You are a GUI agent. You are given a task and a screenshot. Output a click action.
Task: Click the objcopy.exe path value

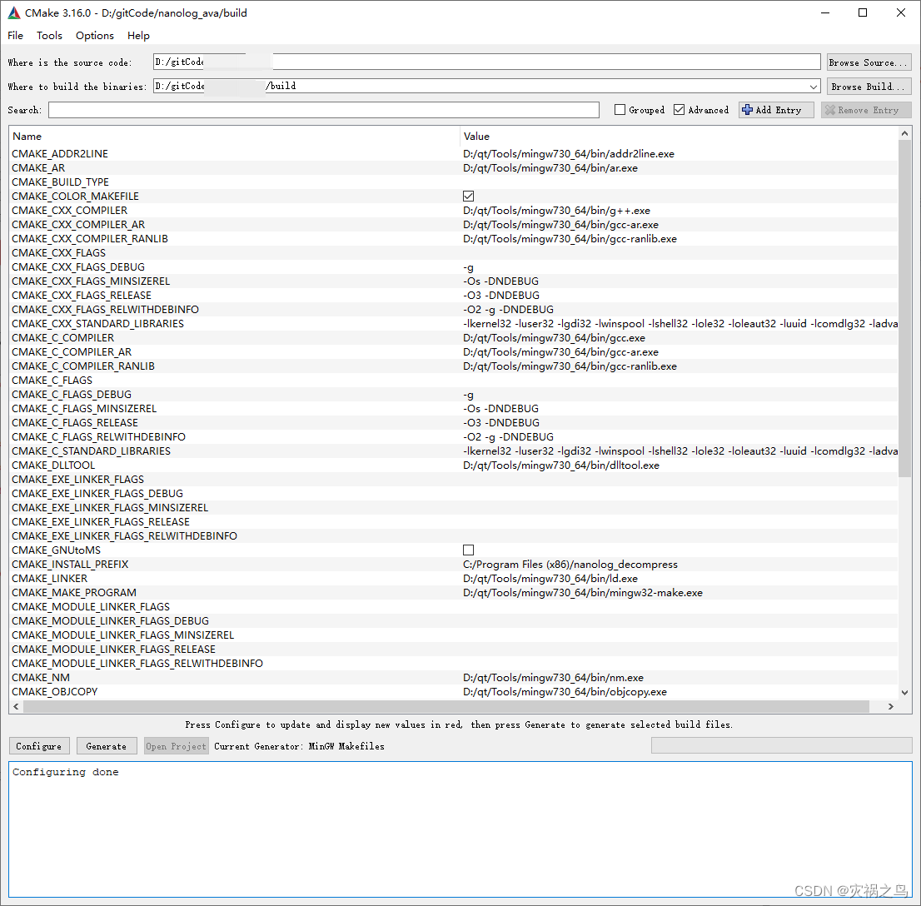pyautogui.click(x=565, y=691)
